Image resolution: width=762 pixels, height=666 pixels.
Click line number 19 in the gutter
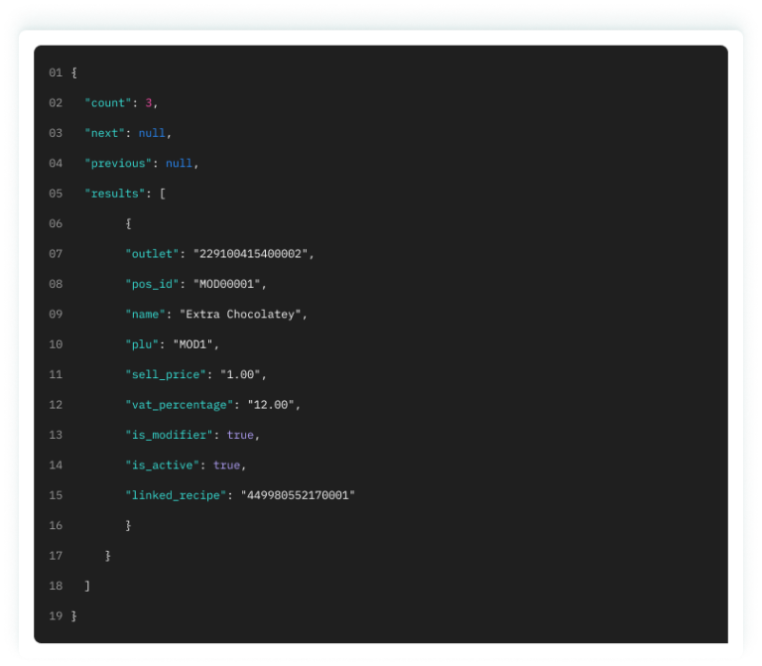[x=56, y=616]
